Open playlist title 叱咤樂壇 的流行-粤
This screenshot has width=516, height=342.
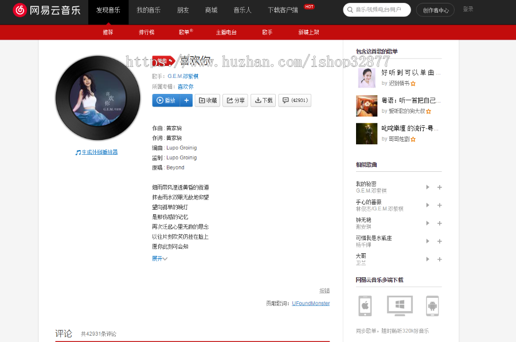point(410,128)
